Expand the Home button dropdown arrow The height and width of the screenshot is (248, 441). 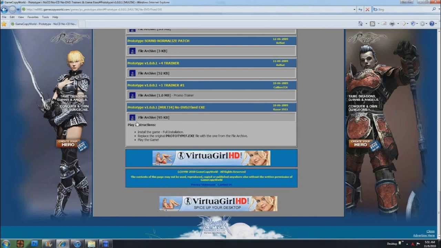366,24
